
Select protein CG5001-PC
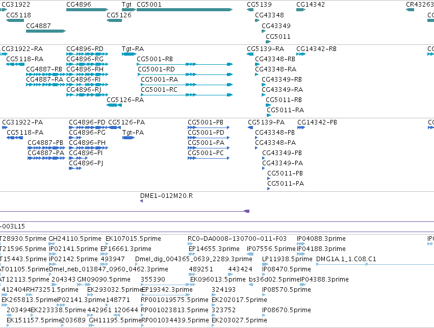[x=206, y=153]
